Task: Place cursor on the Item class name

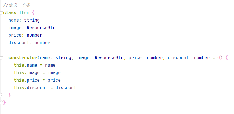Action: click(x=24, y=13)
